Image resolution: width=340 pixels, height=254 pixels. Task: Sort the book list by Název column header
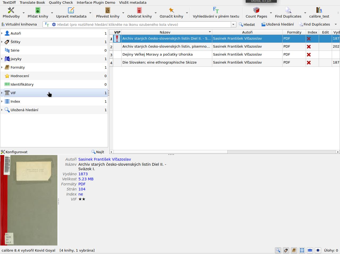pos(165,32)
